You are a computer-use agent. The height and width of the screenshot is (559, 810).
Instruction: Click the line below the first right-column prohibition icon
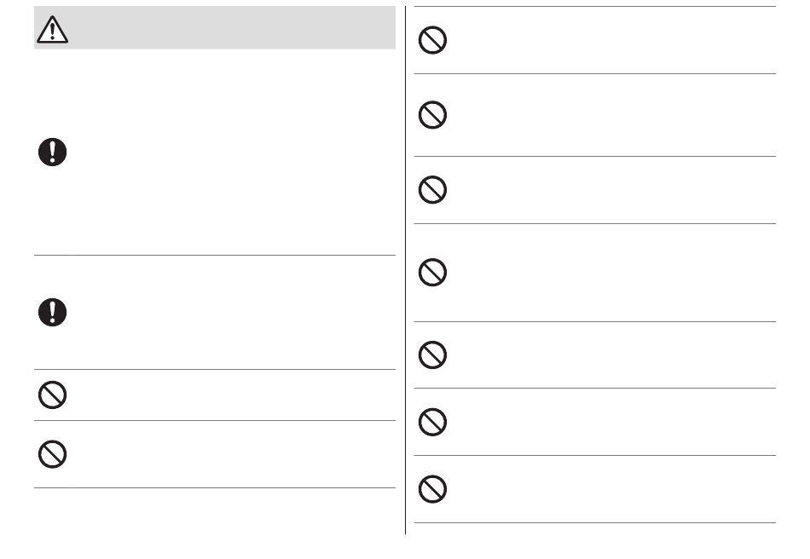click(x=595, y=74)
